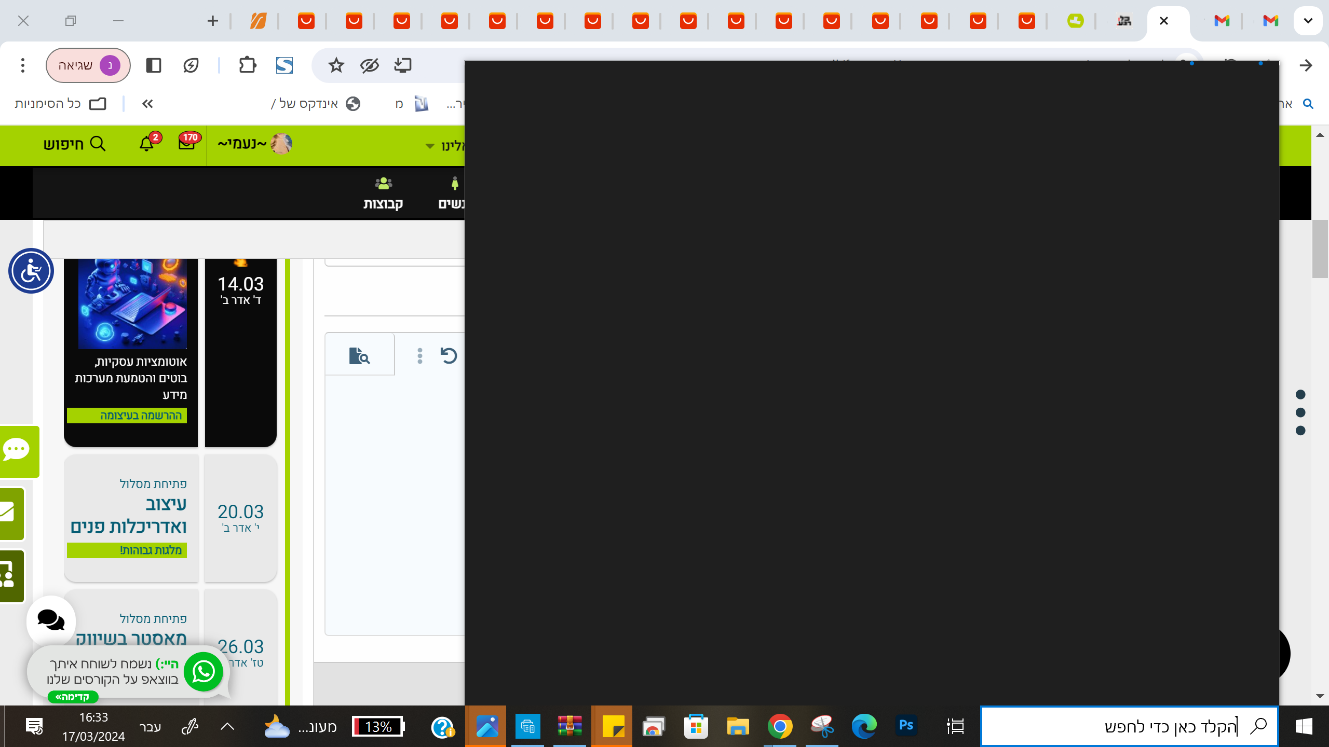Click the WhatsApp chat icon
The height and width of the screenshot is (747, 1329).
(x=204, y=672)
